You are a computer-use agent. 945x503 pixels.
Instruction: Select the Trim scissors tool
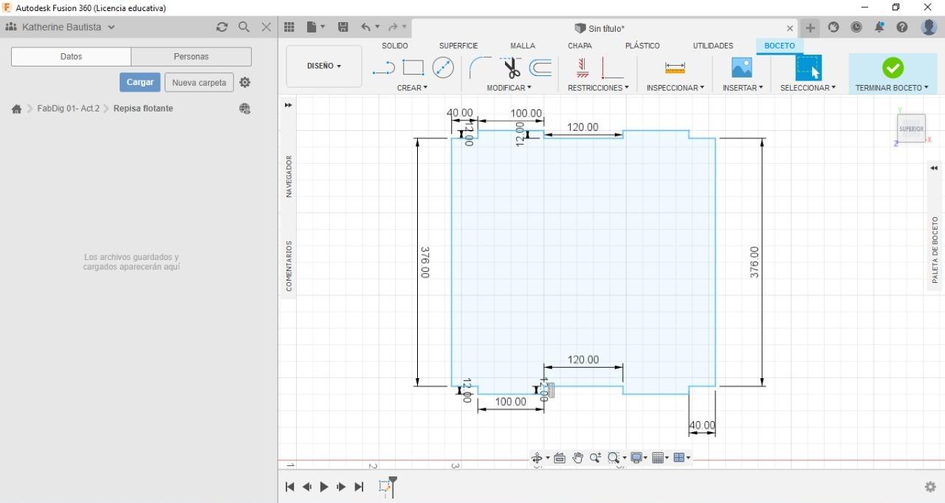[x=511, y=68]
